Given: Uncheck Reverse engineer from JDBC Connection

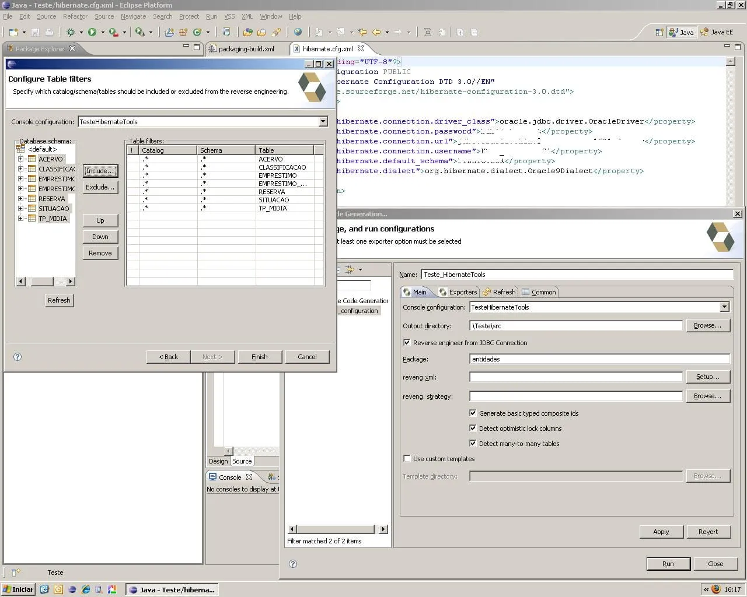Looking at the screenshot, I should pos(407,343).
